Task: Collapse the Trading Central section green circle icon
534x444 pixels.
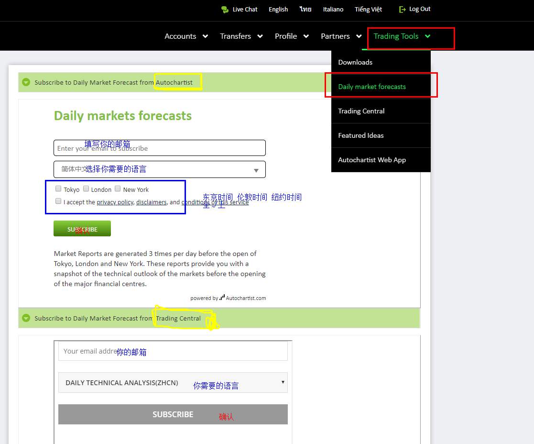Action: pos(26,318)
